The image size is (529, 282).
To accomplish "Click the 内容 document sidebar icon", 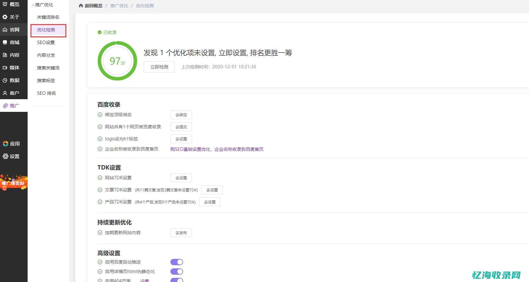I will (5, 55).
